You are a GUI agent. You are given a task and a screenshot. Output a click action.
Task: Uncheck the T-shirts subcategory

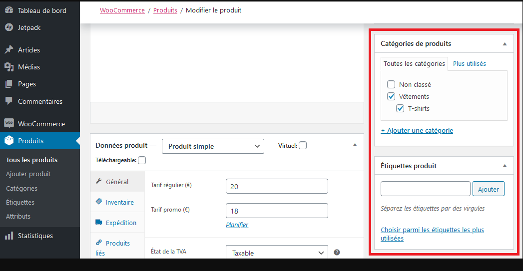click(x=400, y=108)
